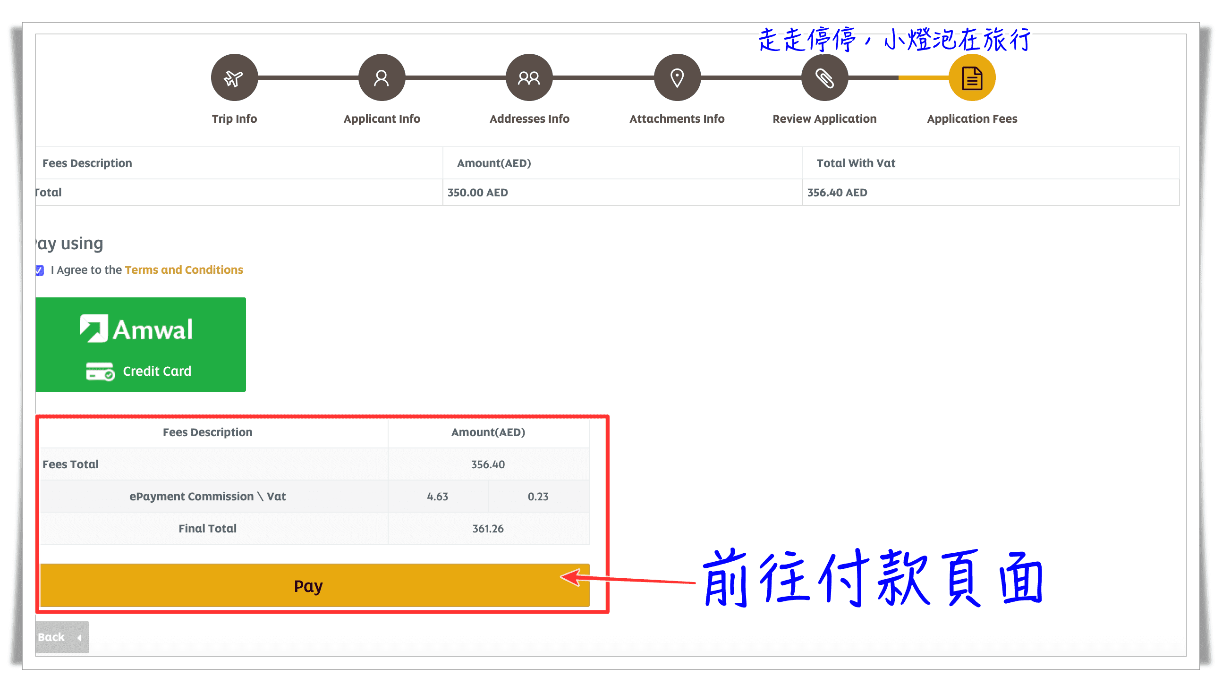Click the document icon on Application Fees
1222x692 pixels.
pyautogui.click(x=971, y=78)
